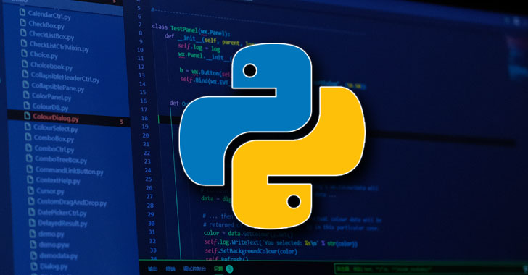
Task: Select ComboTreeBox.py in the sidebar
Action: (61, 159)
